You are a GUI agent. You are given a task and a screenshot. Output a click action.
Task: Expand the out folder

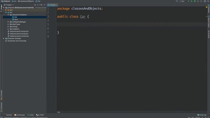point(6,10)
